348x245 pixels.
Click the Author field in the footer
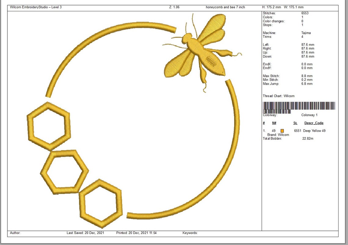[15, 232]
